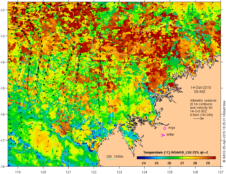Select the temperature color bar

pos(176,158)
